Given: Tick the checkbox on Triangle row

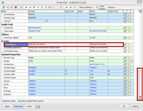Looking at the screenshot, I should [x=132, y=91].
